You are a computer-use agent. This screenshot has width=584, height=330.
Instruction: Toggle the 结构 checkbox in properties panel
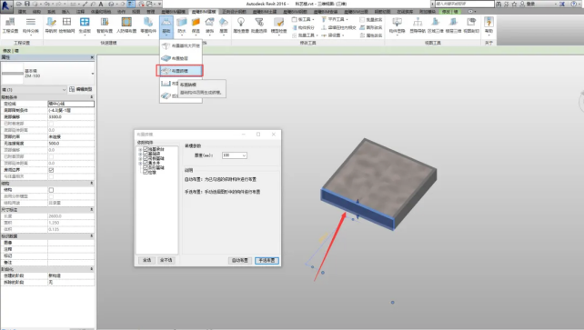point(51,190)
